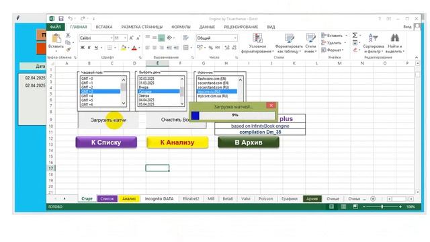Click the Undo arrow in quick access toolbar

pos(70,19)
